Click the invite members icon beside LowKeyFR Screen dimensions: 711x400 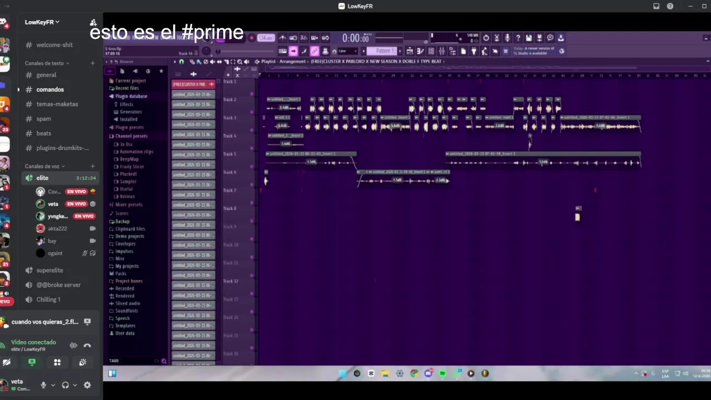93,23
